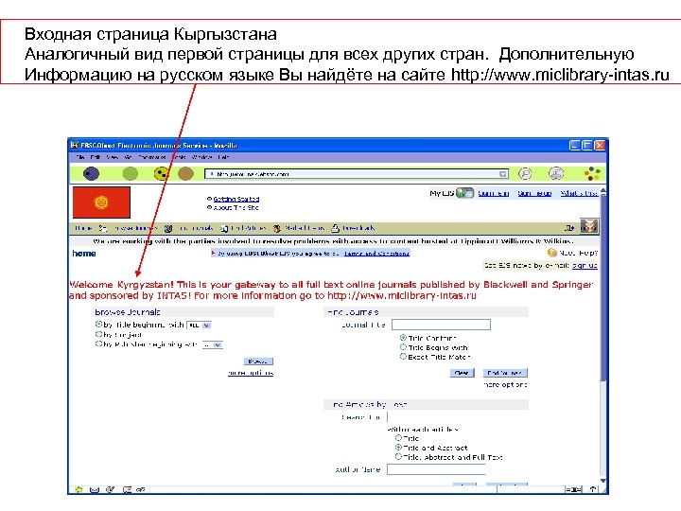
Task: Click the Terms and Conditions link
Action: click(376, 253)
